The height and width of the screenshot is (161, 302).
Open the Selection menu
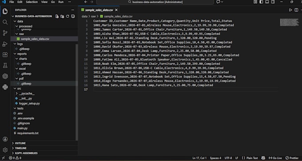32,2
